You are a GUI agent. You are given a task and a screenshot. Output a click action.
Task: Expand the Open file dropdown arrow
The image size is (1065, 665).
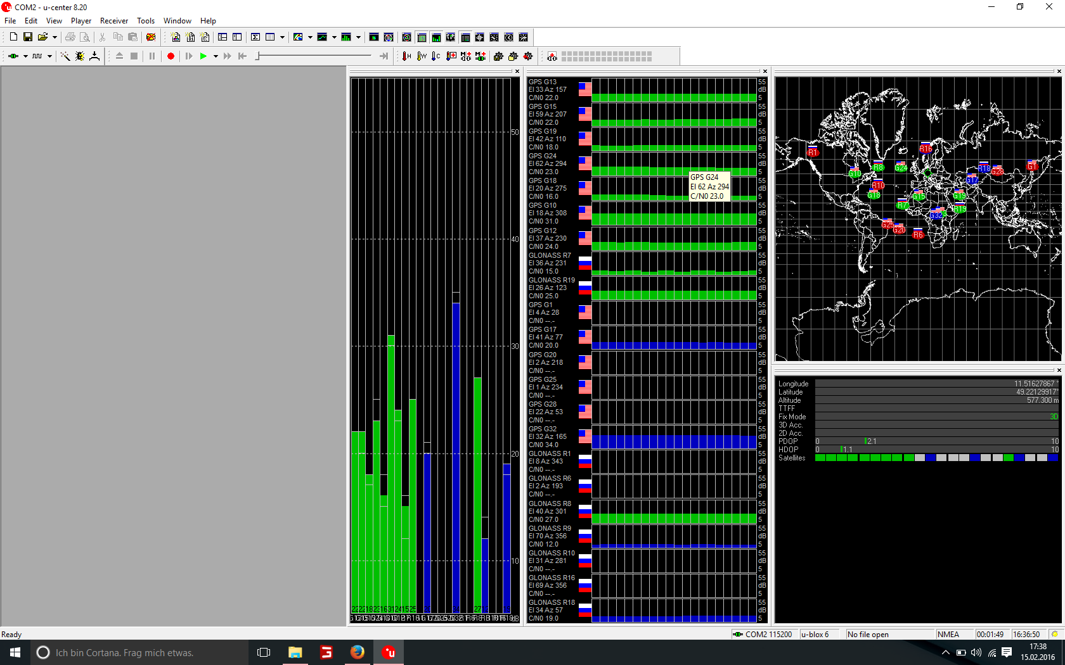pyautogui.click(x=55, y=37)
